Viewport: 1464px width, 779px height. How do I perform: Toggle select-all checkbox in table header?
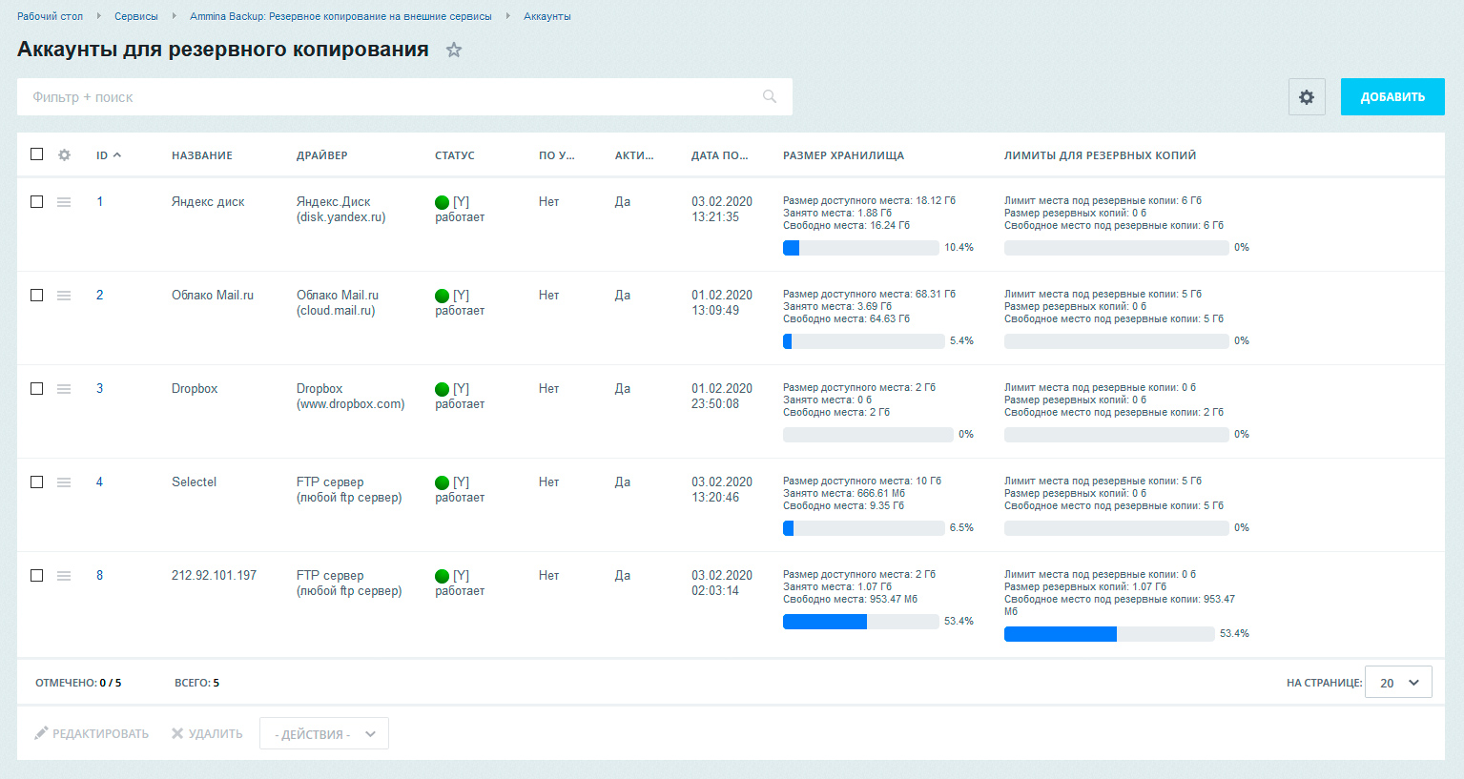(x=37, y=154)
